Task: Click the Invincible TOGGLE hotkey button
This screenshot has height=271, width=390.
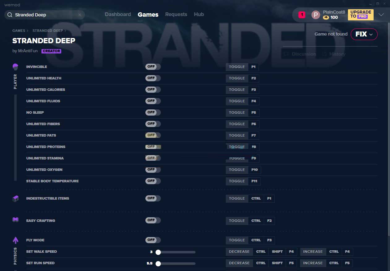Action: click(x=237, y=67)
